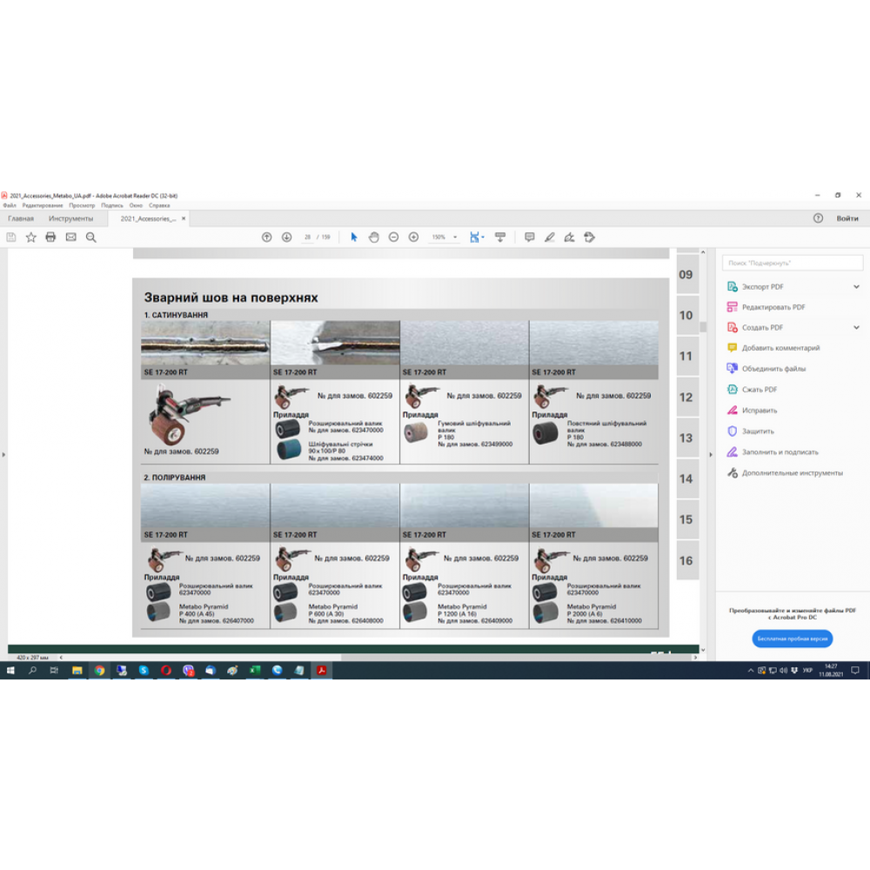Switch to the Инструменты tab
This screenshot has height=870, width=870.
pyautogui.click(x=70, y=218)
